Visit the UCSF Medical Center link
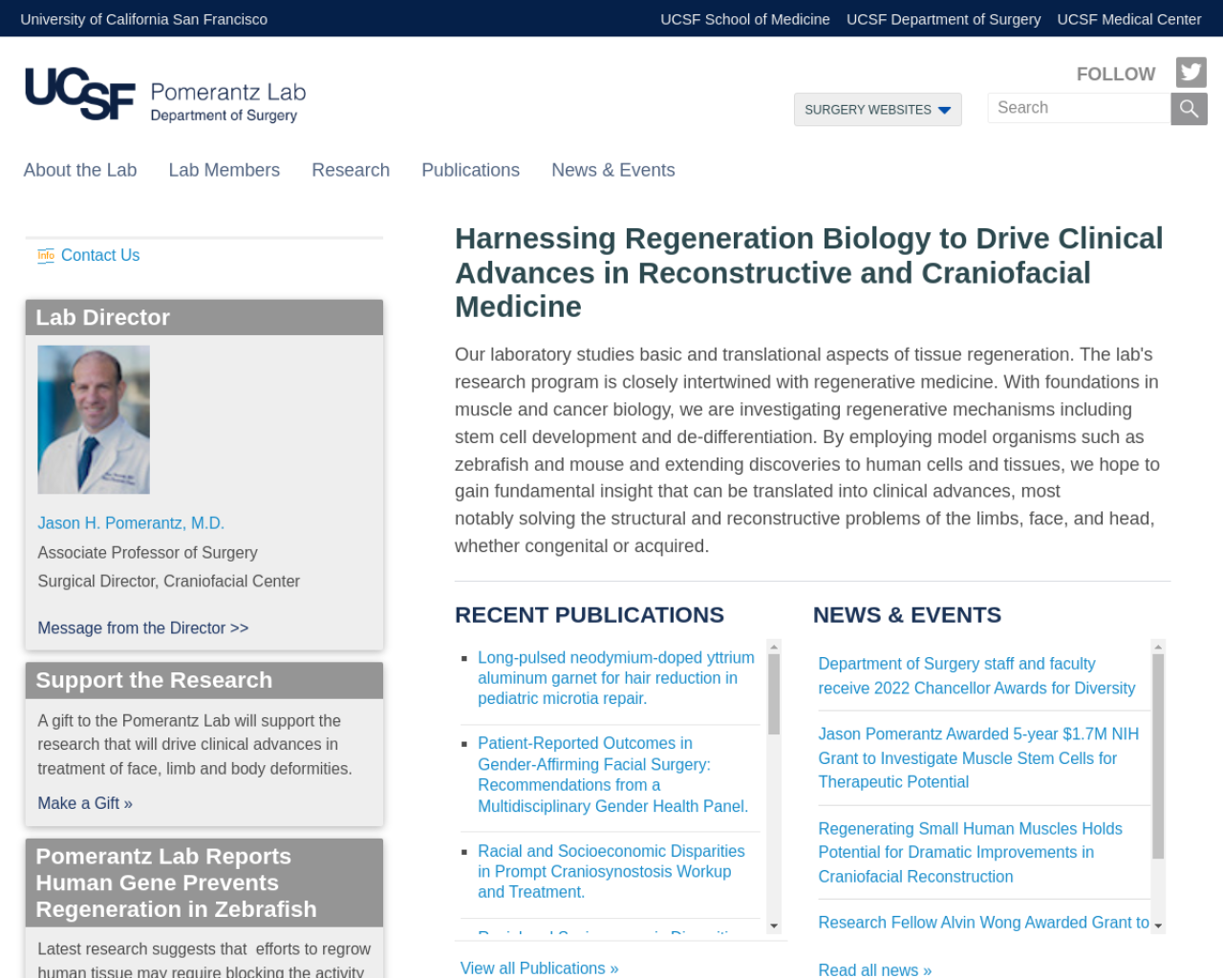1223x978 pixels. pyautogui.click(x=1129, y=19)
